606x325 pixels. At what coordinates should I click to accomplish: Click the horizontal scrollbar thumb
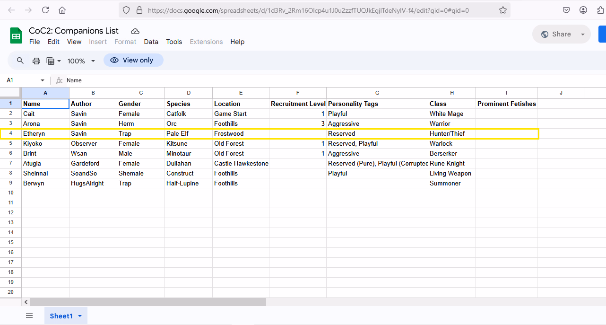pyautogui.click(x=148, y=302)
